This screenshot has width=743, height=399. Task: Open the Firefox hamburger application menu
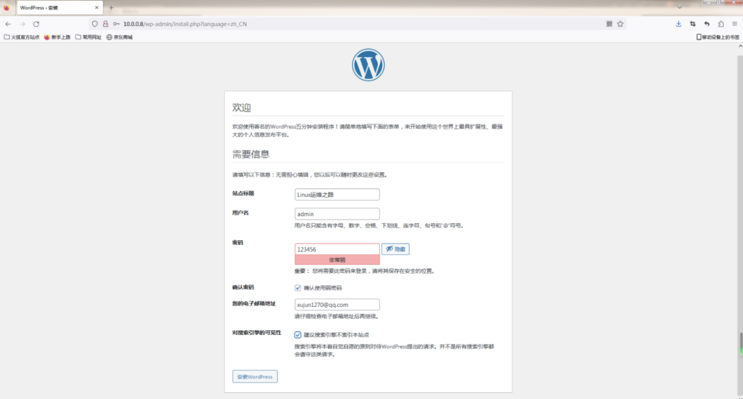point(734,23)
